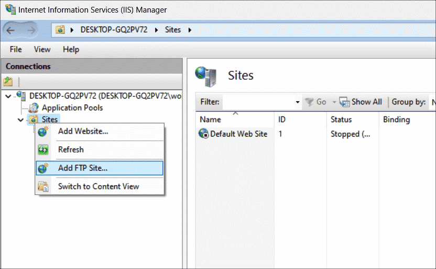Viewport: 436px width, 269px height.
Task: Open the View menu
Action: pyautogui.click(x=42, y=49)
